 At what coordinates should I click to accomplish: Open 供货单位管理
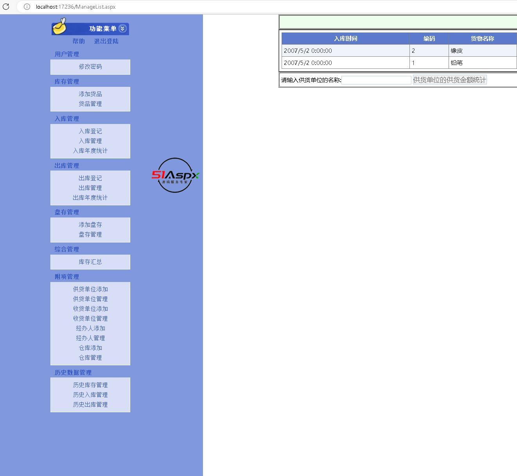point(90,299)
